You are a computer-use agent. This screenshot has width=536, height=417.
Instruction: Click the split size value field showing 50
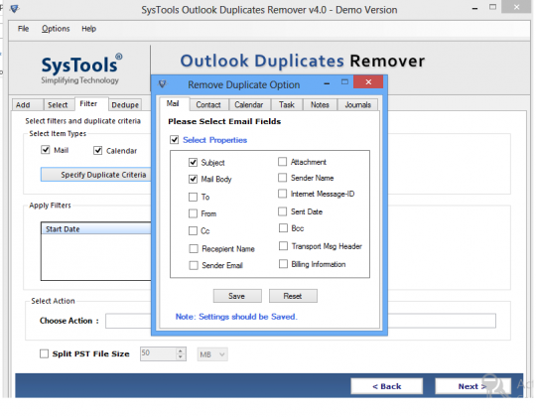click(158, 353)
